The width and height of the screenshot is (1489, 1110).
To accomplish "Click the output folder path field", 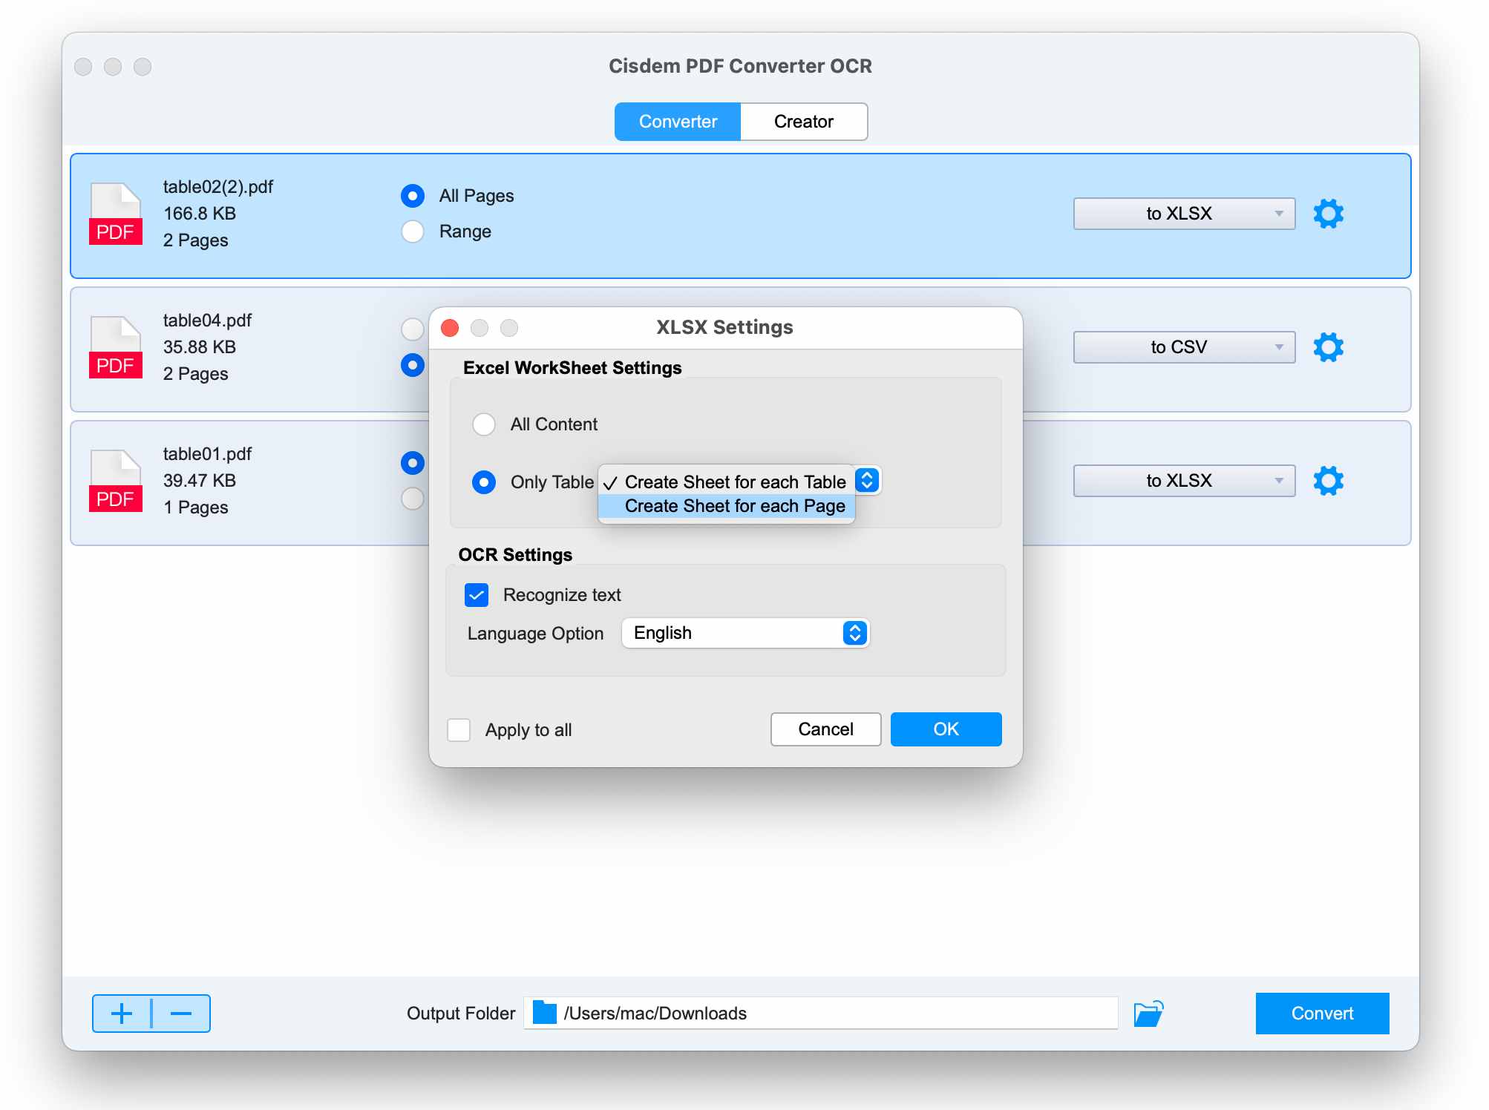I will (x=817, y=1013).
